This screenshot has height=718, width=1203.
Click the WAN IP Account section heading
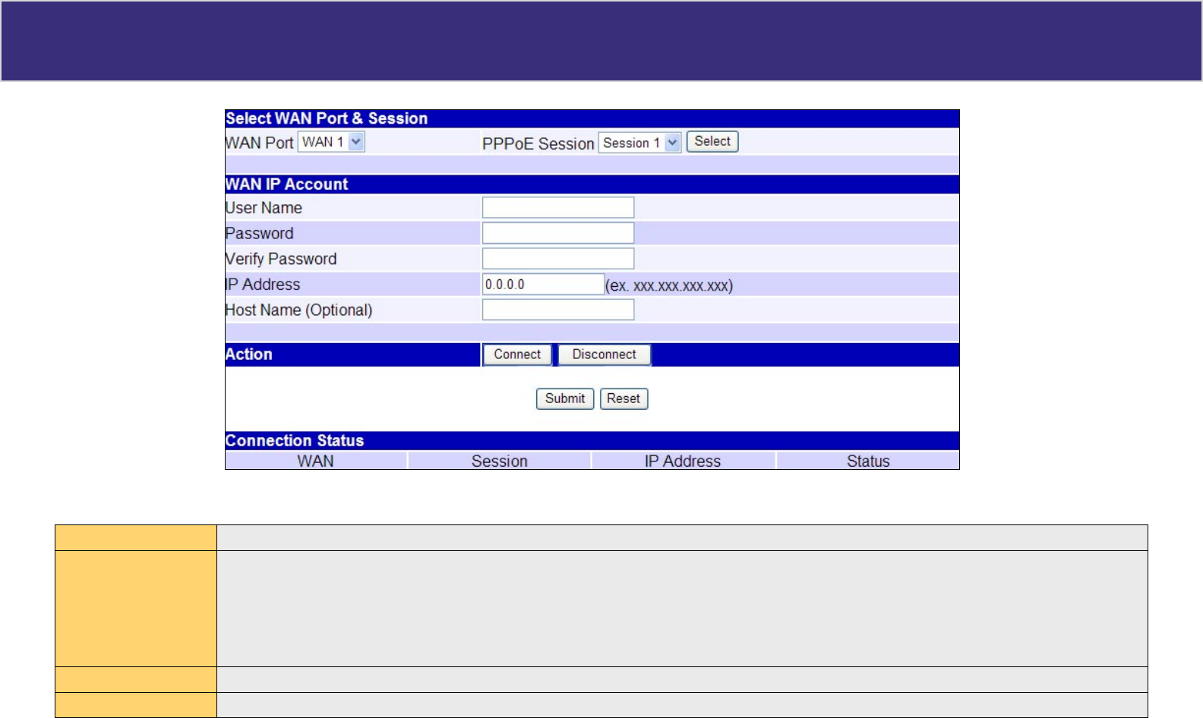tap(286, 184)
